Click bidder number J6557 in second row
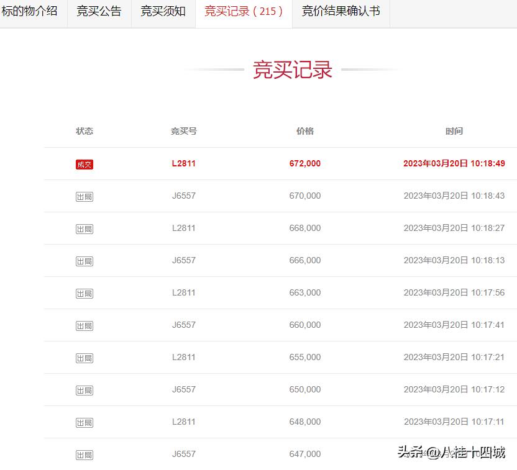The image size is (517, 470). click(183, 196)
